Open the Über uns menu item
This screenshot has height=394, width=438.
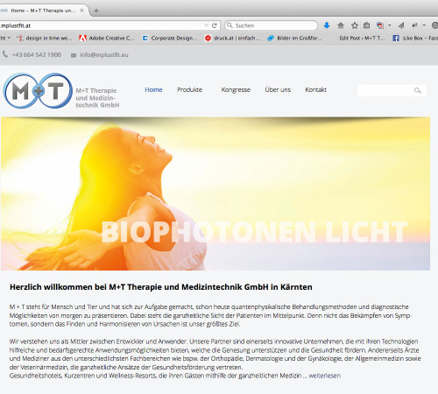tap(278, 90)
